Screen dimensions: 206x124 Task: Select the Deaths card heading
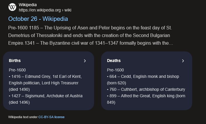[114, 61]
